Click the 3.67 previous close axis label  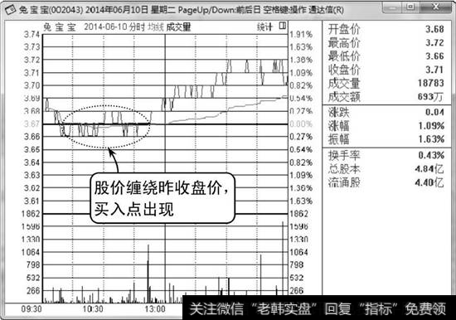(x=32, y=124)
